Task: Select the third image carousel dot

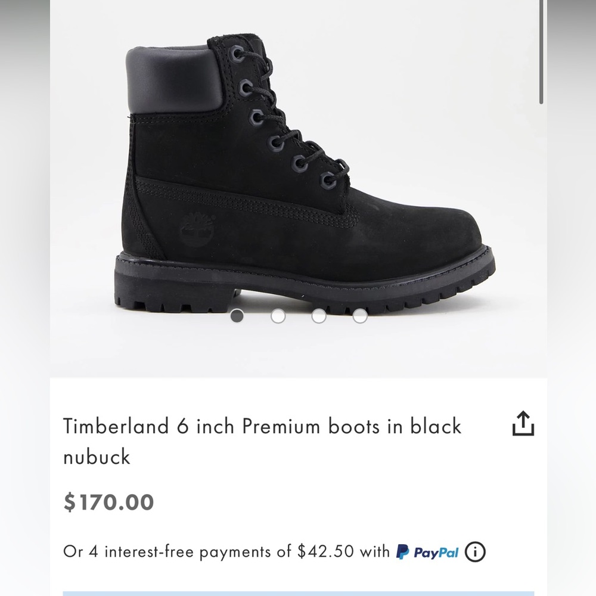Action: (318, 318)
